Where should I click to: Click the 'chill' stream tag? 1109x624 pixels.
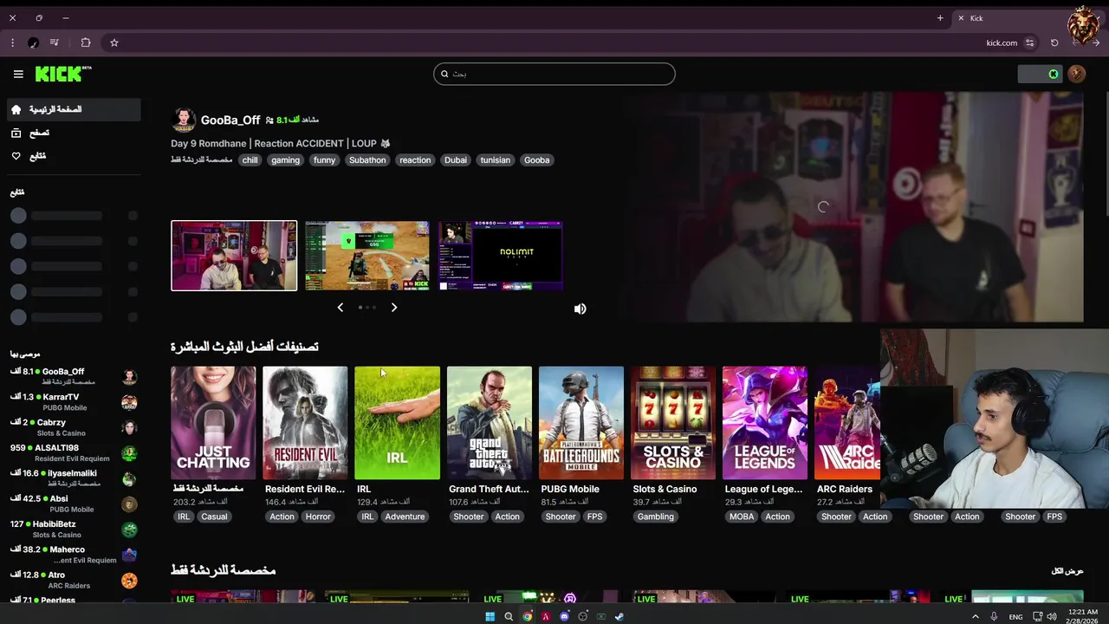[x=250, y=159]
